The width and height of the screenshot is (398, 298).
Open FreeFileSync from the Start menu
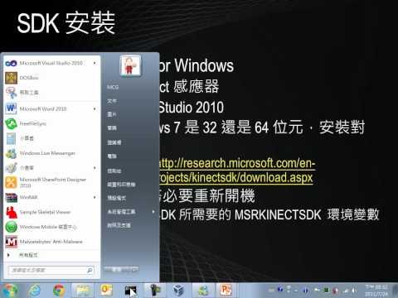point(51,123)
